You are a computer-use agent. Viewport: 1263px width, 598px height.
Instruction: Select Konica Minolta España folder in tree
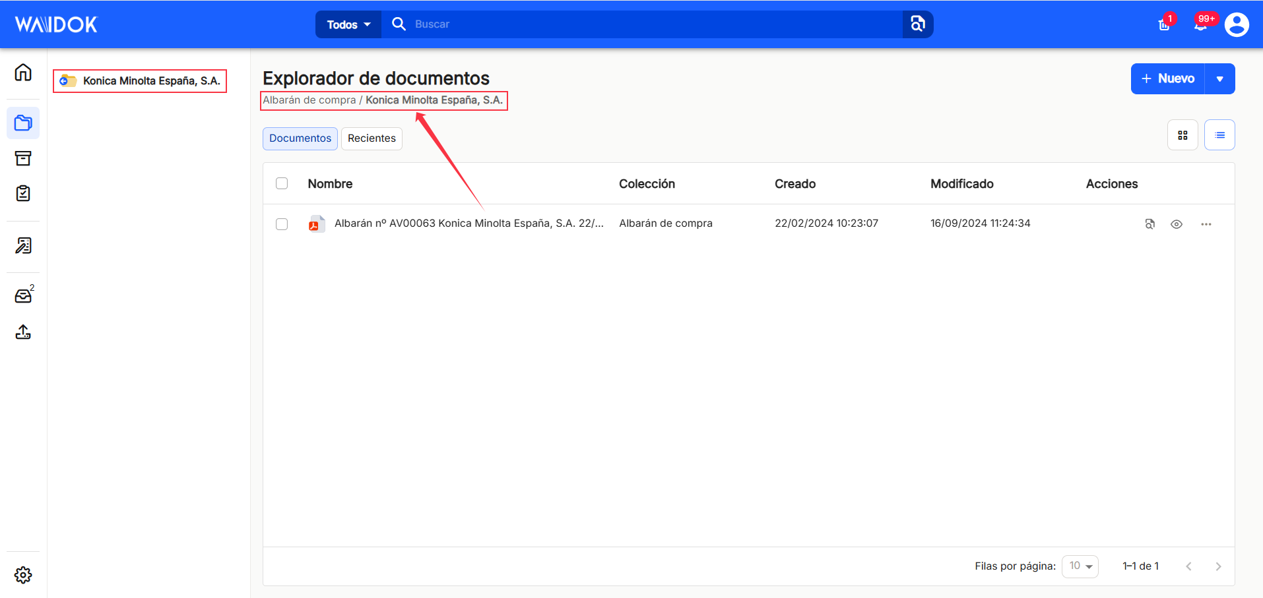(151, 81)
